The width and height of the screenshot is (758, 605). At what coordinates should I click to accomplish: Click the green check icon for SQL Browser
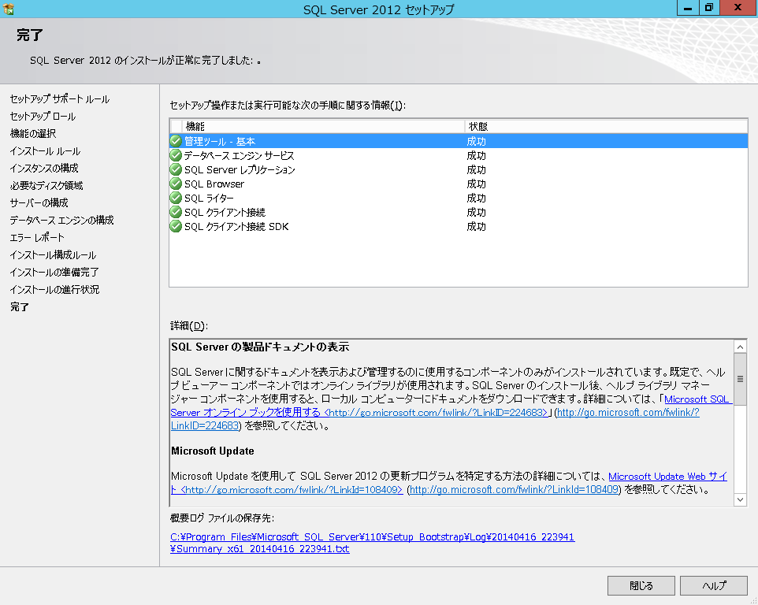pyautogui.click(x=176, y=184)
